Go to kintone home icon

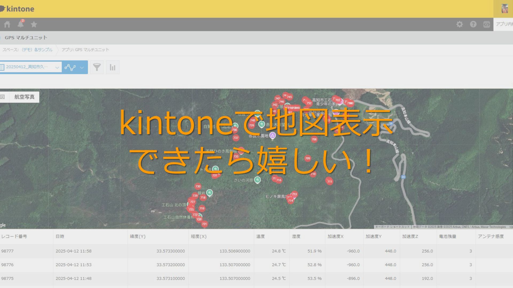tap(7, 24)
